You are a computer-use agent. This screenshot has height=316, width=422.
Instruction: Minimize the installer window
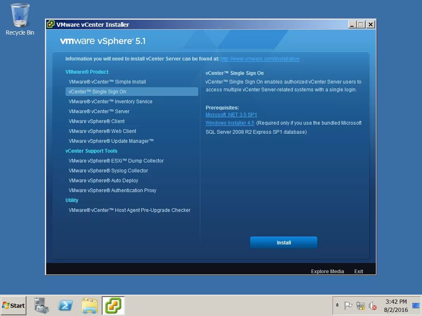point(352,24)
